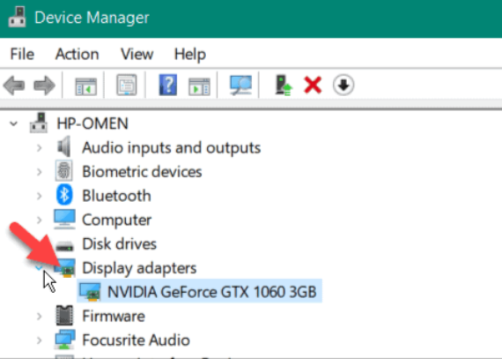Expand the Bluetooth chevron

(x=40, y=196)
